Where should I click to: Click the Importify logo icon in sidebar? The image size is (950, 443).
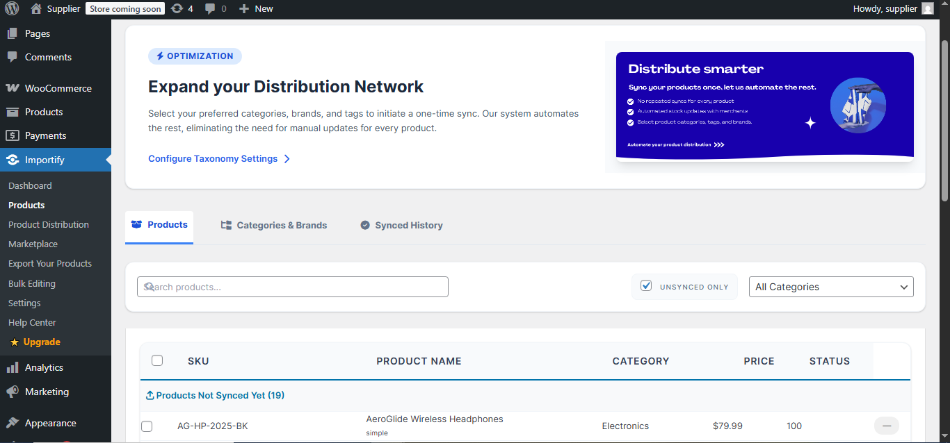[x=13, y=160]
